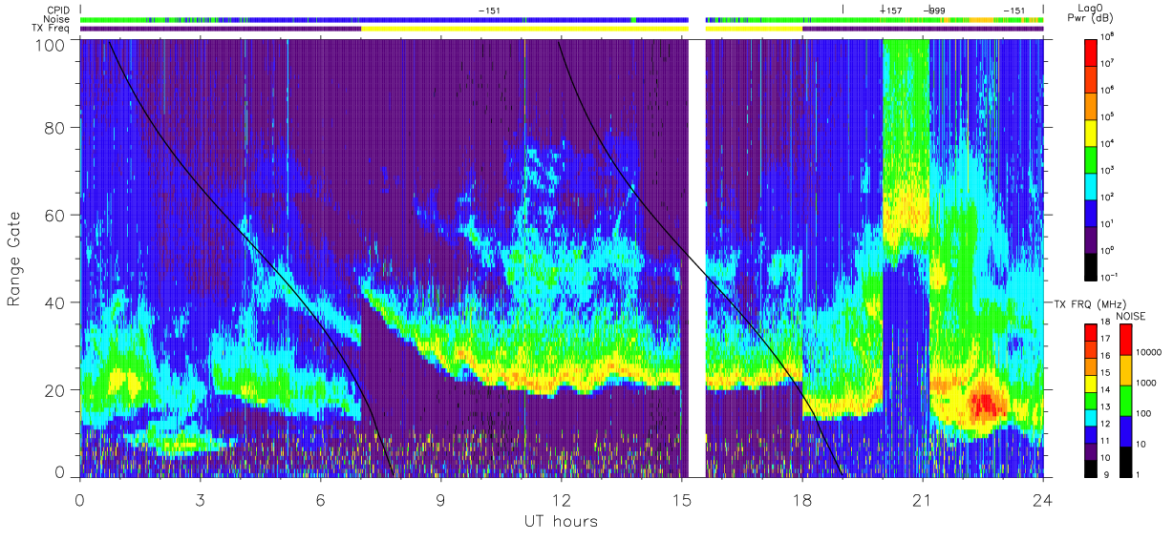Viewport: 1173px width, 541px height.
Task: Click the red high-power patch near 22.5 UT
Action: point(984,405)
